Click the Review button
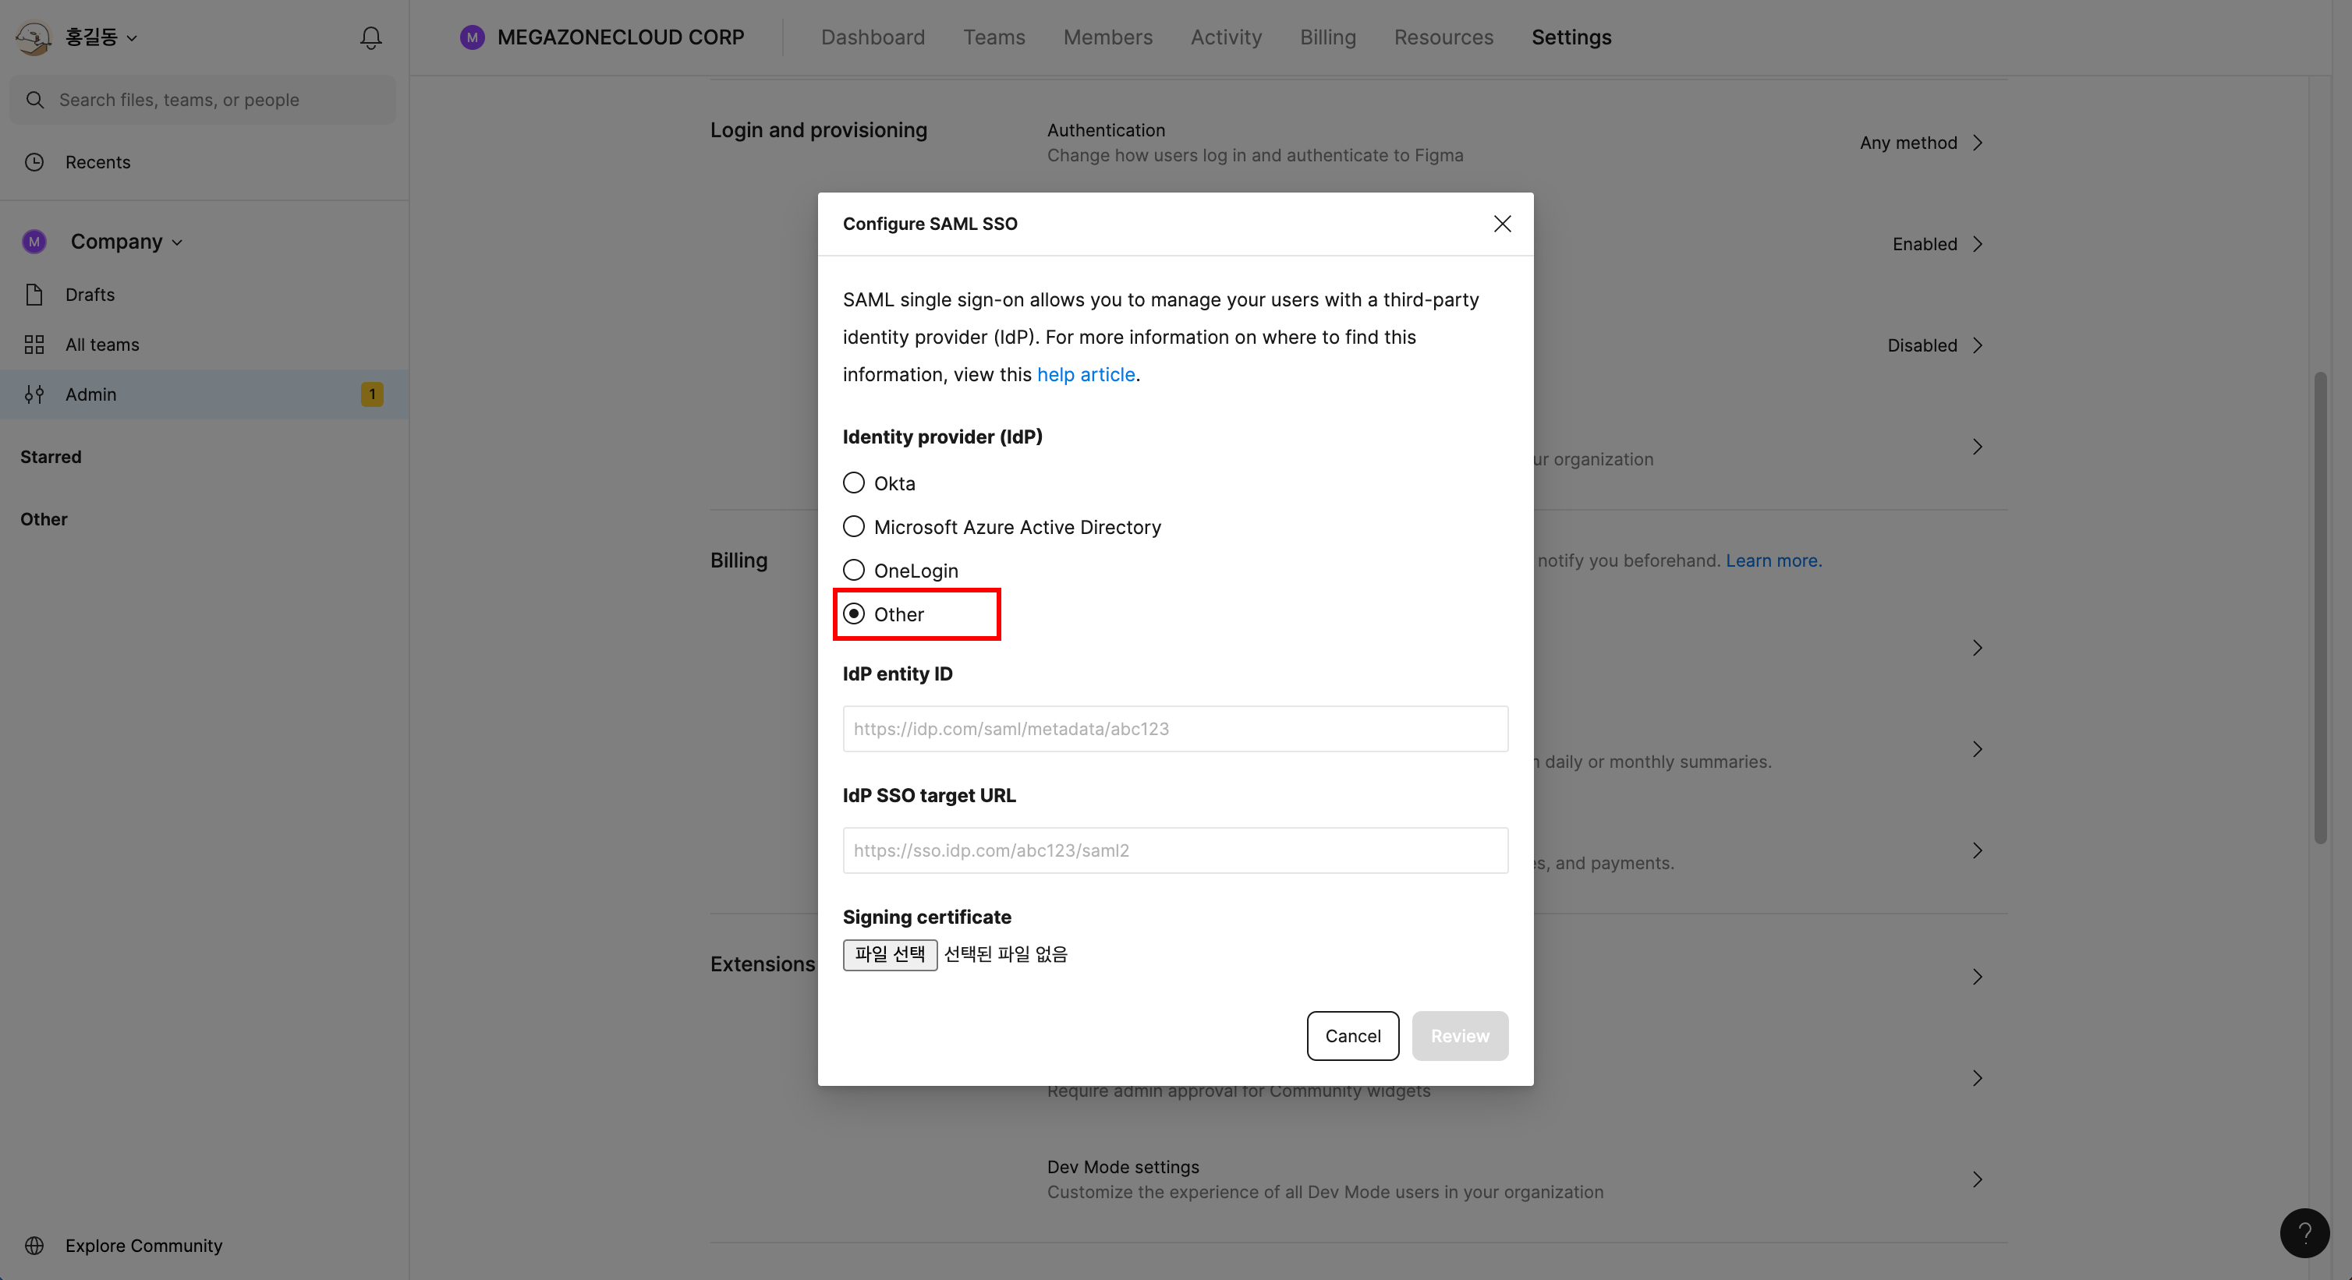This screenshot has width=2352, height=1280. coord(1460,1035)
